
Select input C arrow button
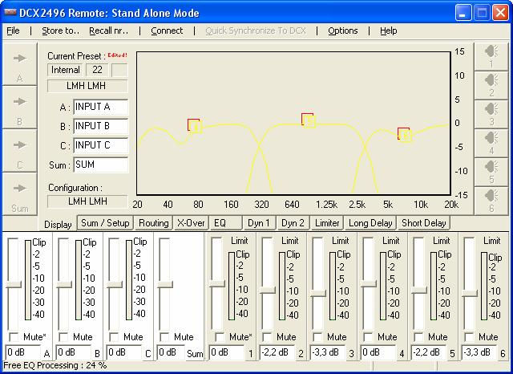click(19, 151)
